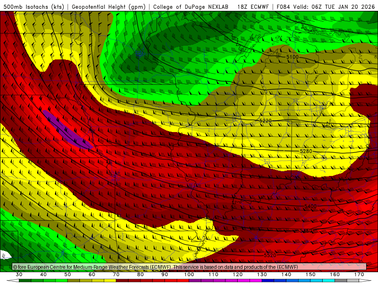The image size is (378, 283).
Task: Click the ECMWF copyright notice banner
Action: (189, 267)
